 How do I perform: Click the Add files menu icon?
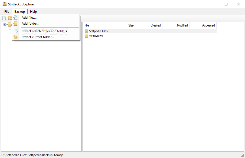15,18
